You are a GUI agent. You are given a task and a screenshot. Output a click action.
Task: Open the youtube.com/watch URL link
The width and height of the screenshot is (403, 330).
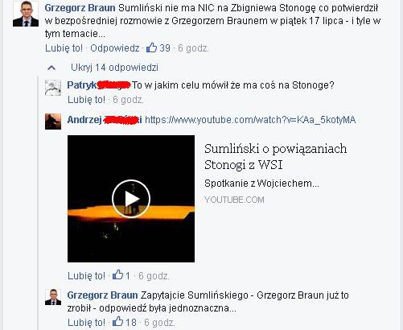250,120
